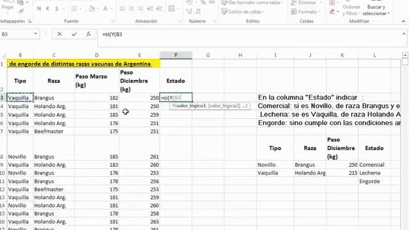Click the yellow title cell in row 1
Image resolution: width=409 pixels, height=230 pixels.
point(84,64)
